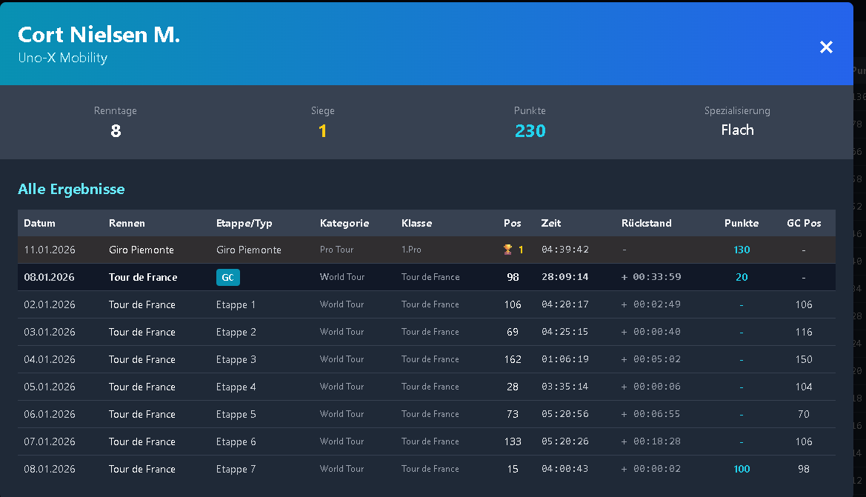The width and height of the screenshot is (866, 497).
Task: Click the Rückstand column header
Action: point(646,223)
